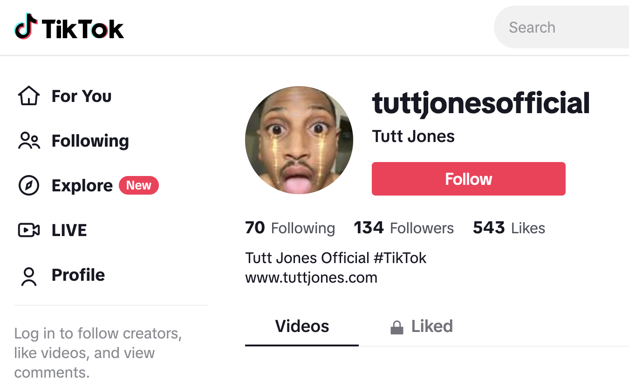This screenshot has width=629, height=379.
Task: View the 70 Following list
Action: click(x=290, y=228)
